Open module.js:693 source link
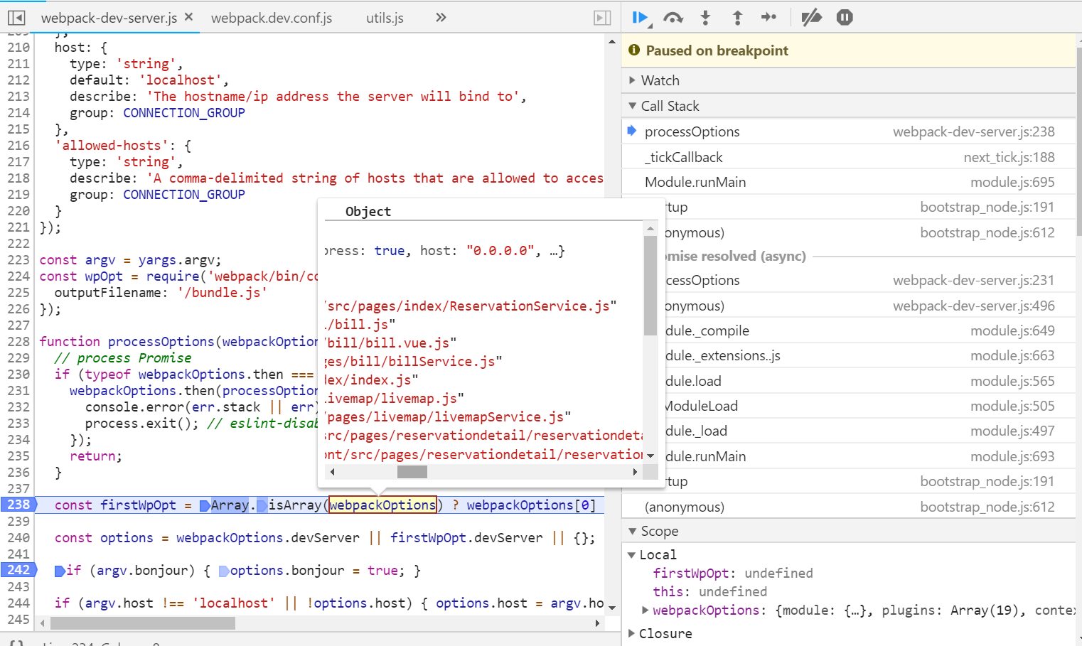This screenshot has width=1082, height=646. point(1012,456)
